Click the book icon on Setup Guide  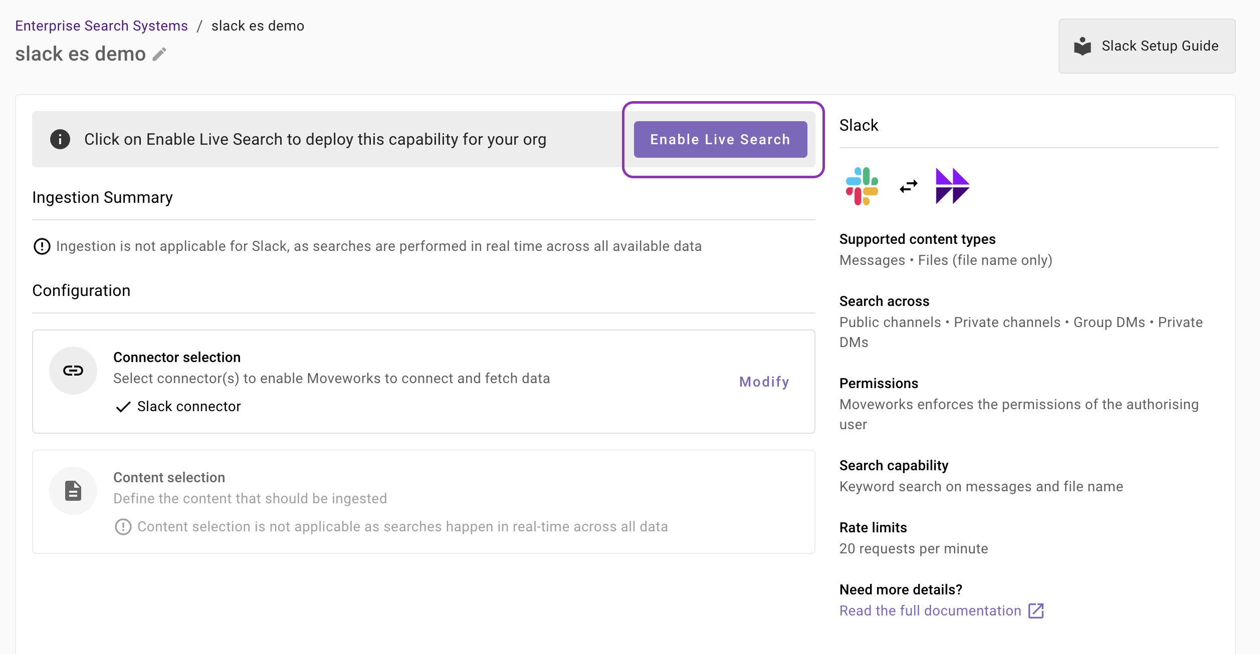1083,46
